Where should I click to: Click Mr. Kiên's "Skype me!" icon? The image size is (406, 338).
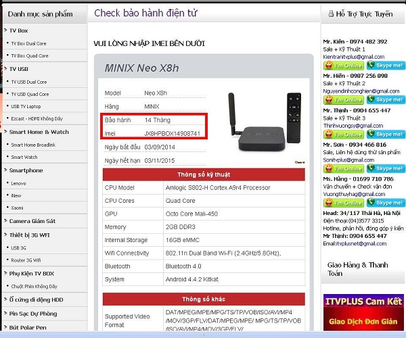[x=386, y=66]
